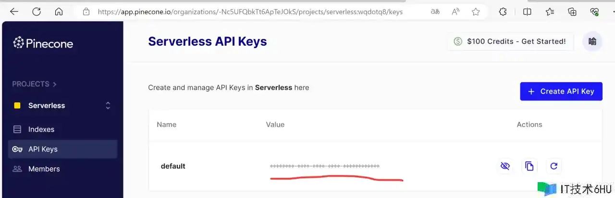Screen dimensions: 615x198
Task: Open the Indexes page
Action: coord(41,129)
